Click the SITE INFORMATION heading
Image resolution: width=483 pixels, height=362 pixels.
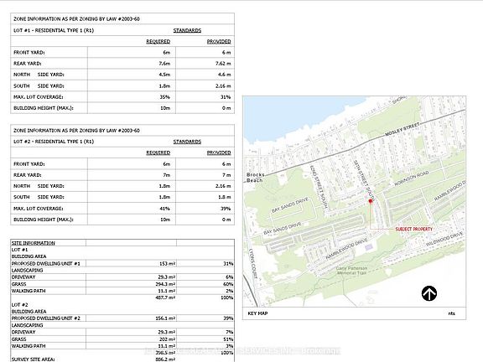coord(33,243)
